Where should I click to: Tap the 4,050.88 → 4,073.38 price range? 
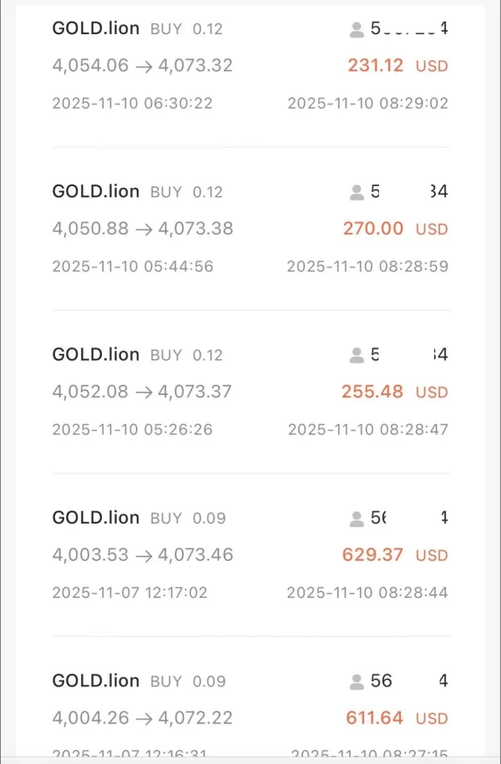click(143, 229)
